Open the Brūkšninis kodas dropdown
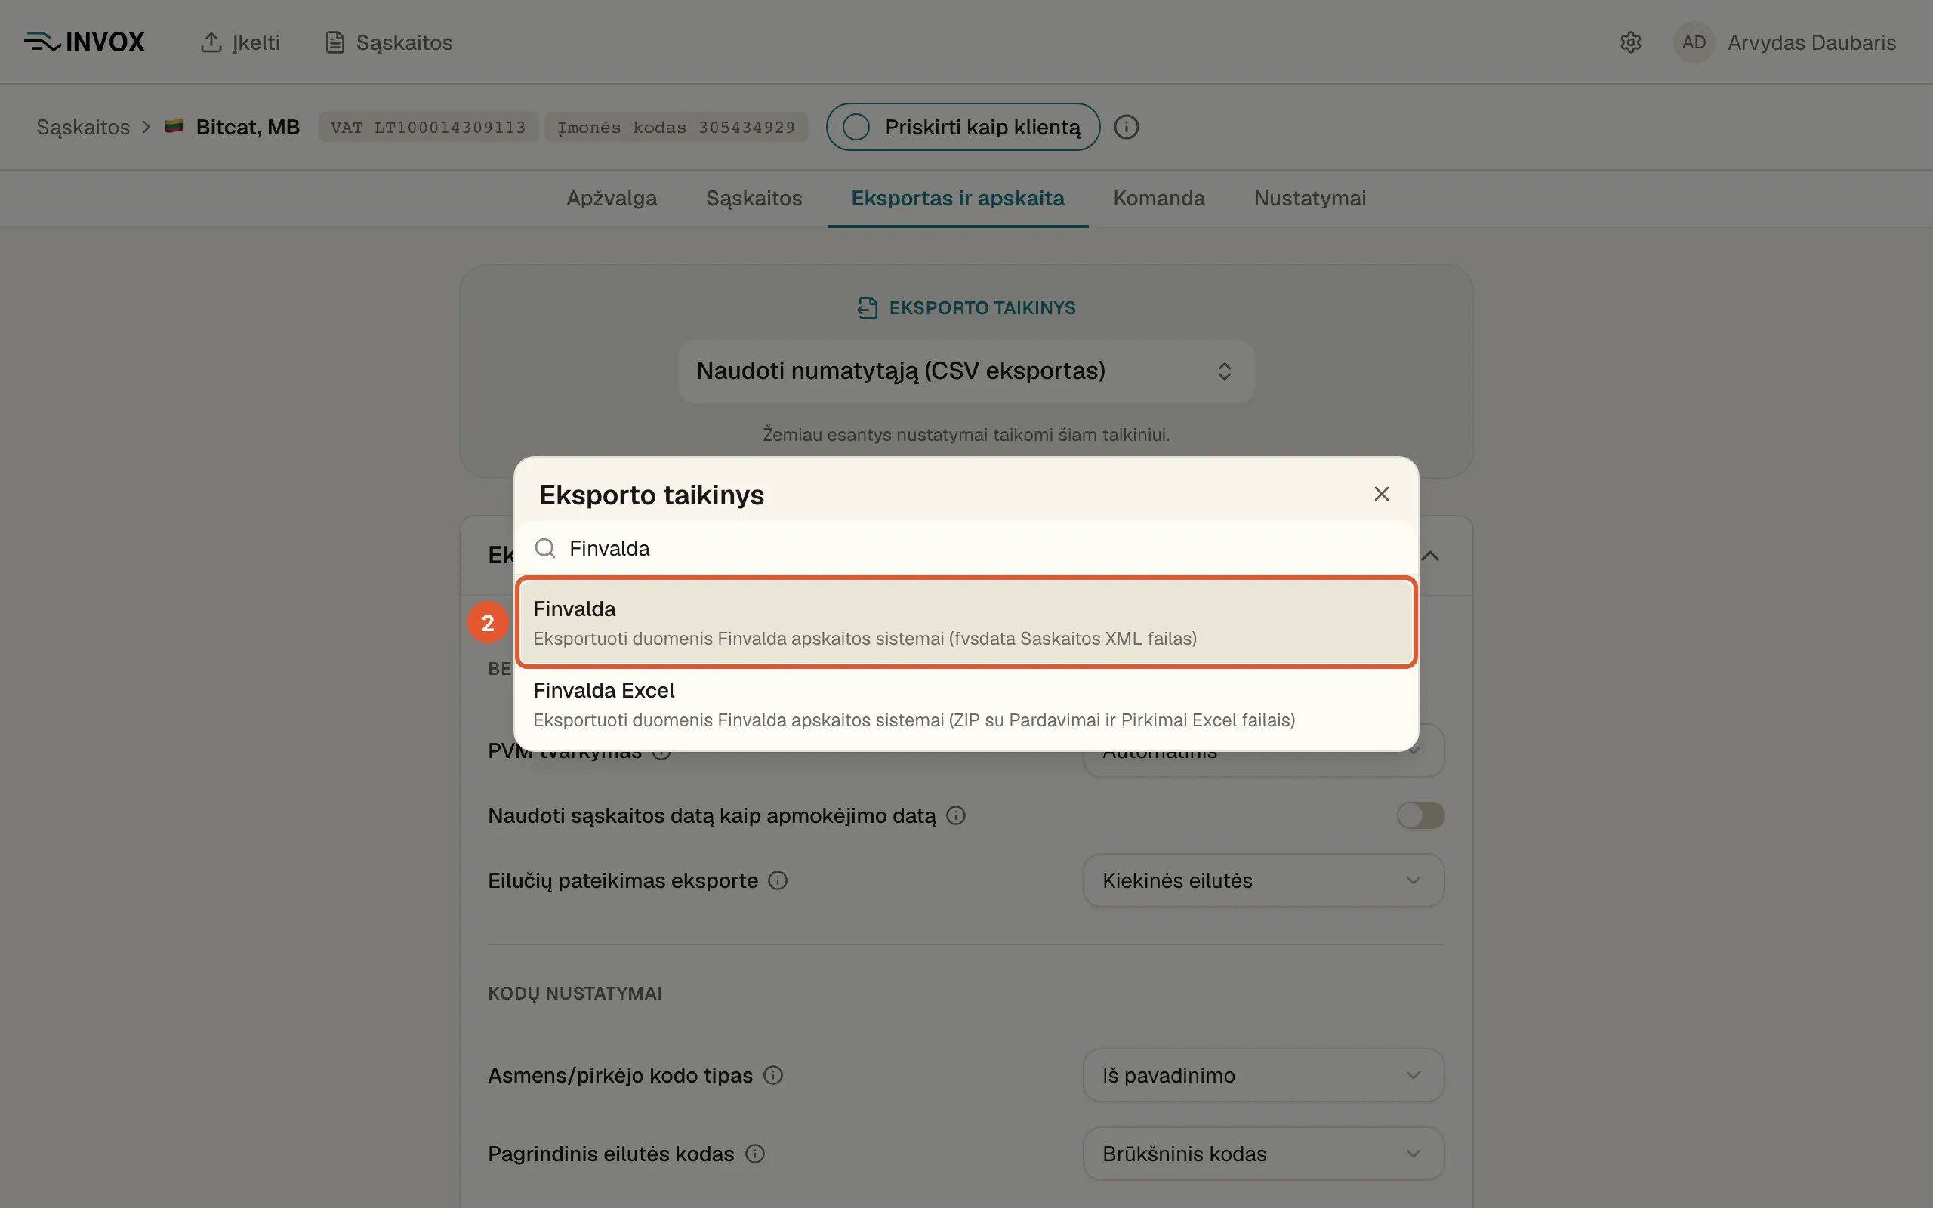The width and height of the screenshot is (1933, 1208). 1262,1154
